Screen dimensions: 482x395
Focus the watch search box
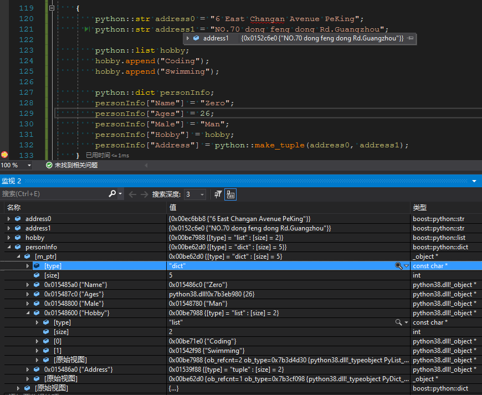[x=54, y=194]
